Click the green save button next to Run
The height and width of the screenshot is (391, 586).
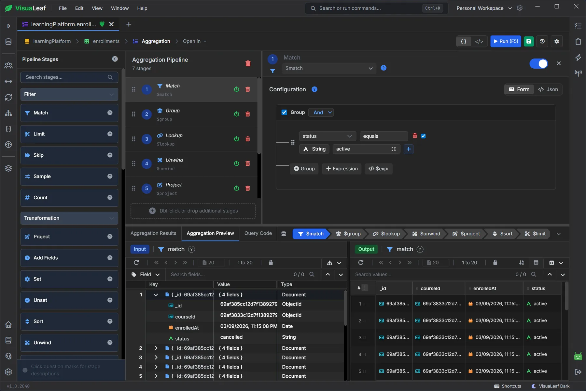[x=529, y=41]
